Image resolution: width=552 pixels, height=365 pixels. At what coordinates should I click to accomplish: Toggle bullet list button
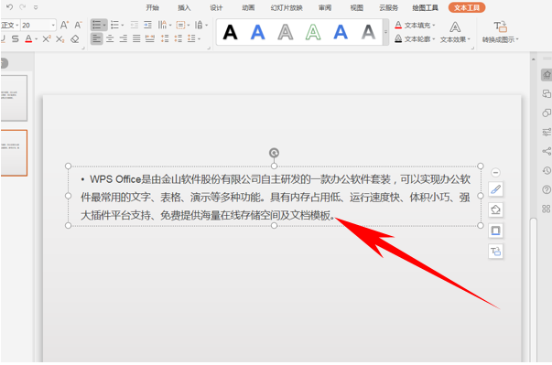pyautogui.click(x=96, y=25)
